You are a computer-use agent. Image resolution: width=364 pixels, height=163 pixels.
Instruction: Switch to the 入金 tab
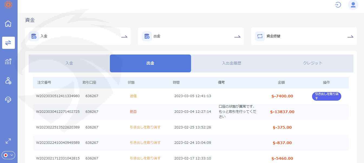tap(69, 63)
